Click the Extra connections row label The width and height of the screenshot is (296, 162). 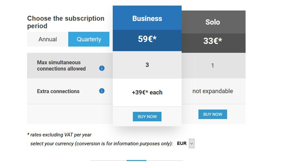58,91
